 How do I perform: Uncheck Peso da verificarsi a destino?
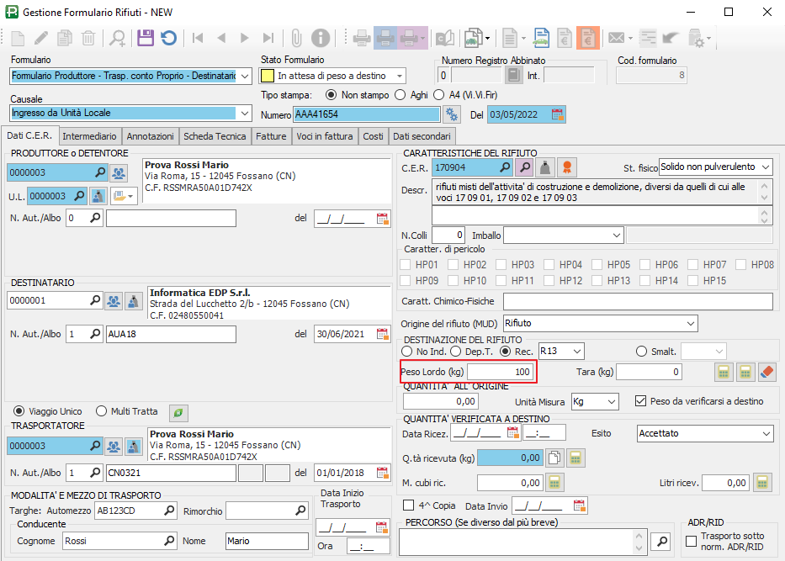640,401
